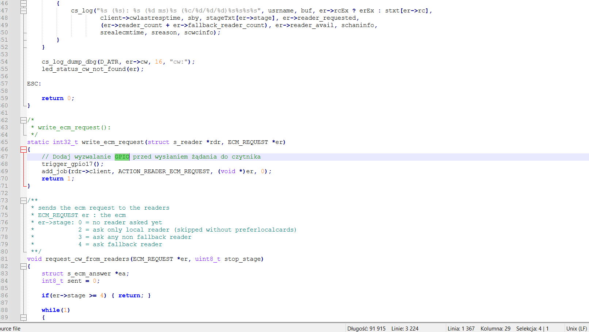This screenshot has height=332, width=589.
Task: Click the line number margin at add_job line
Action: (4, 171)
